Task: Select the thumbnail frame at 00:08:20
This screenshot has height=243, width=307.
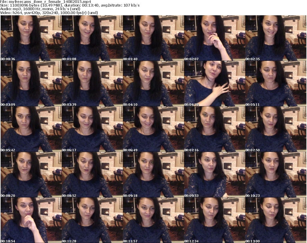Action: (x=31, y=175)
